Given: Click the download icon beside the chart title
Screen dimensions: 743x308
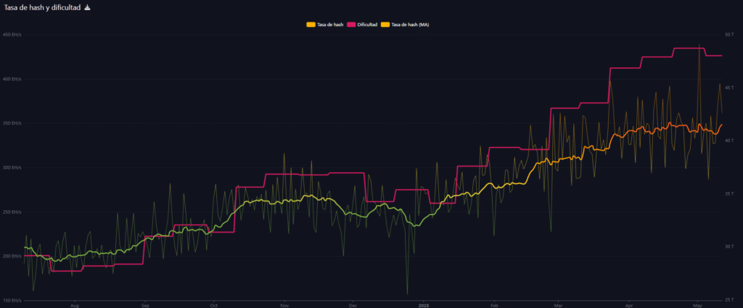Looking at the screenshot, I should pyautogui.click(x=88, y=8).
